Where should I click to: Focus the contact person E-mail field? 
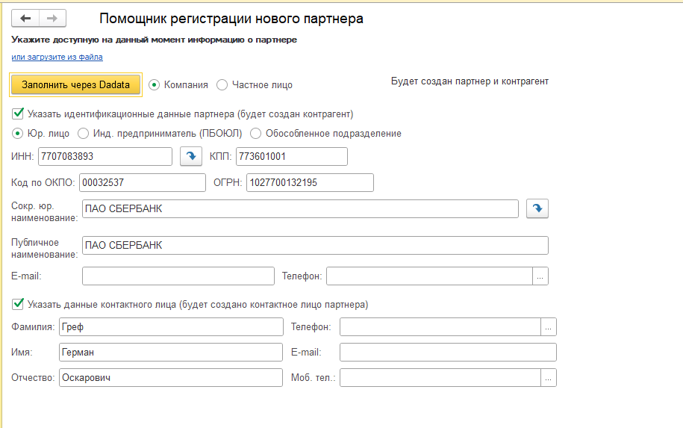pyautogui.click(x=448, y=352)
